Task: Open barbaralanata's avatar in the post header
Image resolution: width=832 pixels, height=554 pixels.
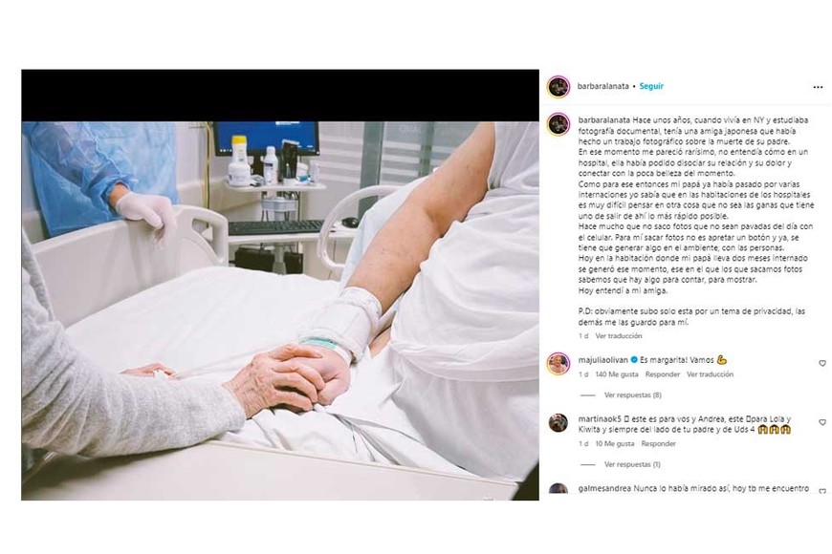Action: (x=558, y=86)
